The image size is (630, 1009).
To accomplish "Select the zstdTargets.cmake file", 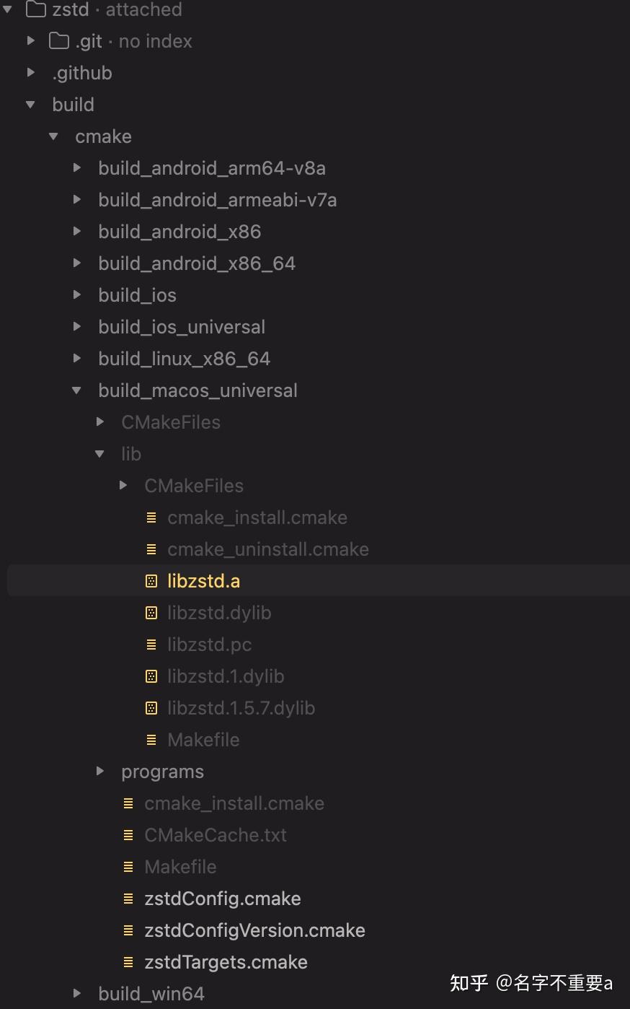I will pyautogui.click(x=226, y=962).
